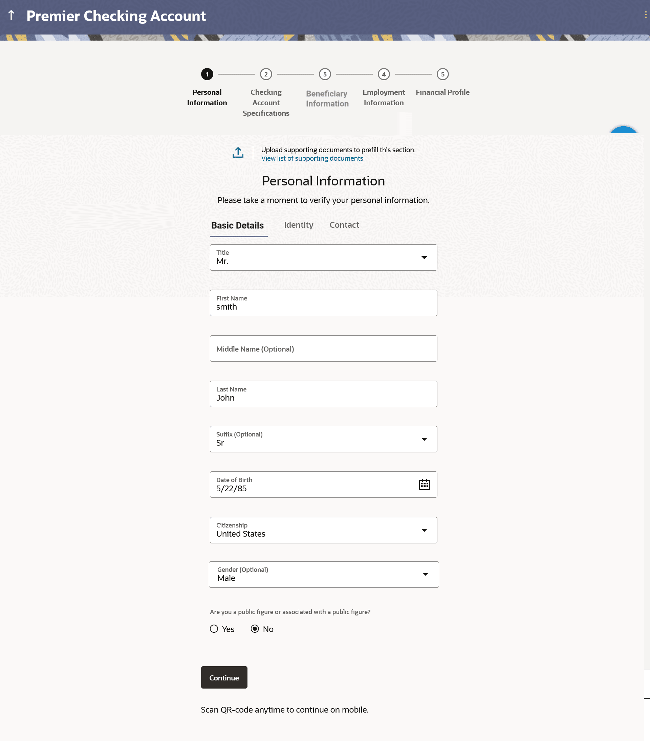Select No for public figure question
This screenshot has height=741, width=650.
(255, 629)
